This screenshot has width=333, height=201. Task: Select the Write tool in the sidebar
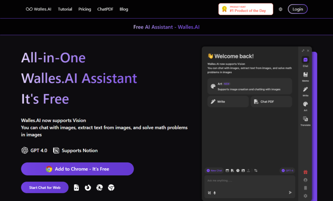coord(305,91)
